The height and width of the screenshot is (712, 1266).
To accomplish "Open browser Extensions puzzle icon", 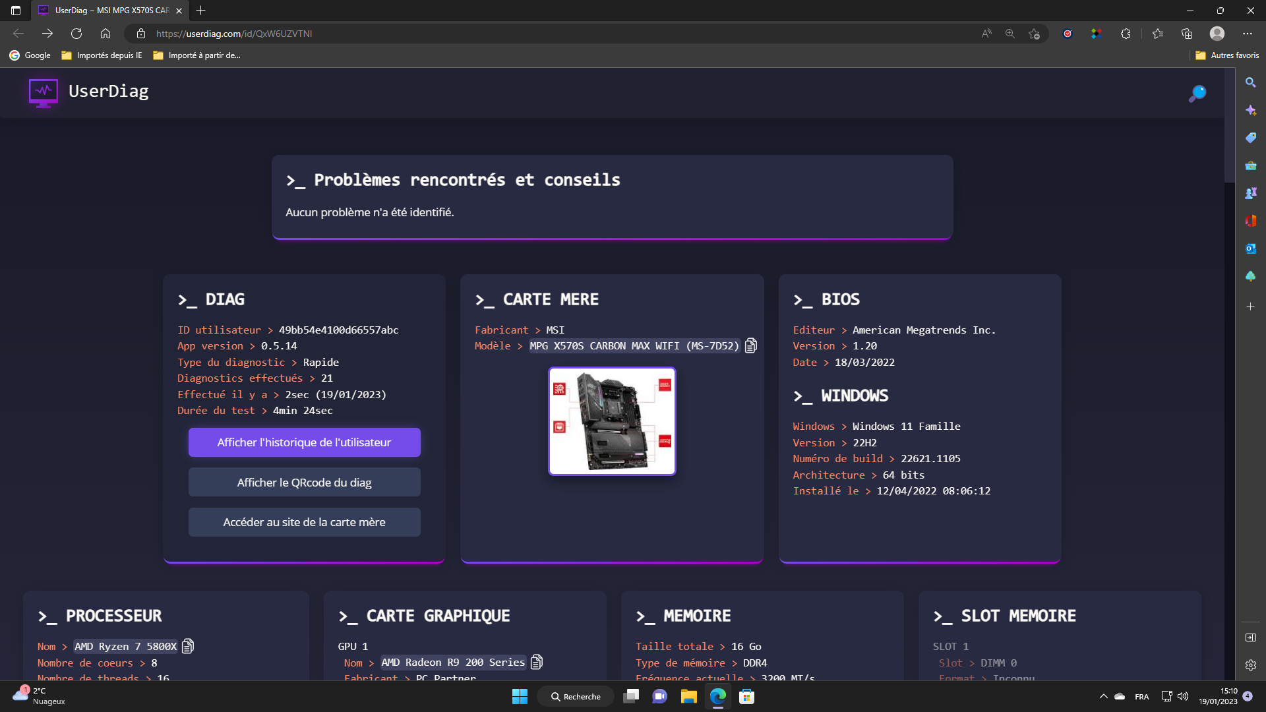I will tap(1126, 34).
